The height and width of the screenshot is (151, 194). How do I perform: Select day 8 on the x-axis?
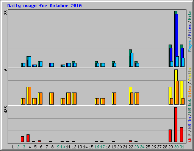click(52, 147)
